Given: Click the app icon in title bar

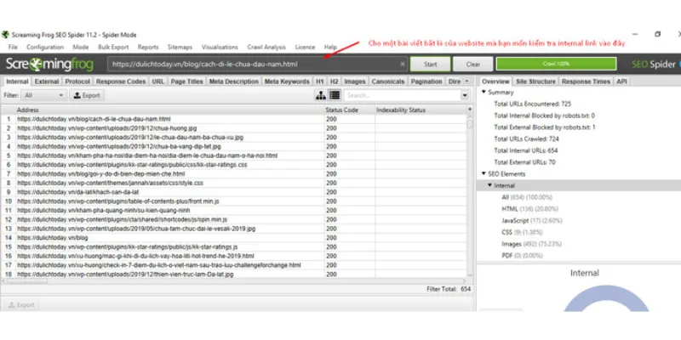Looking at the screenshot, I should pyautogui.click(x=5, y=35).
